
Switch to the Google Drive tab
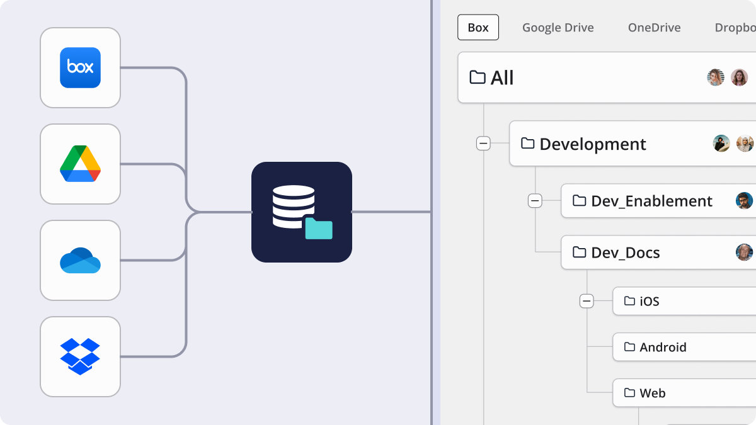point(558,28)
